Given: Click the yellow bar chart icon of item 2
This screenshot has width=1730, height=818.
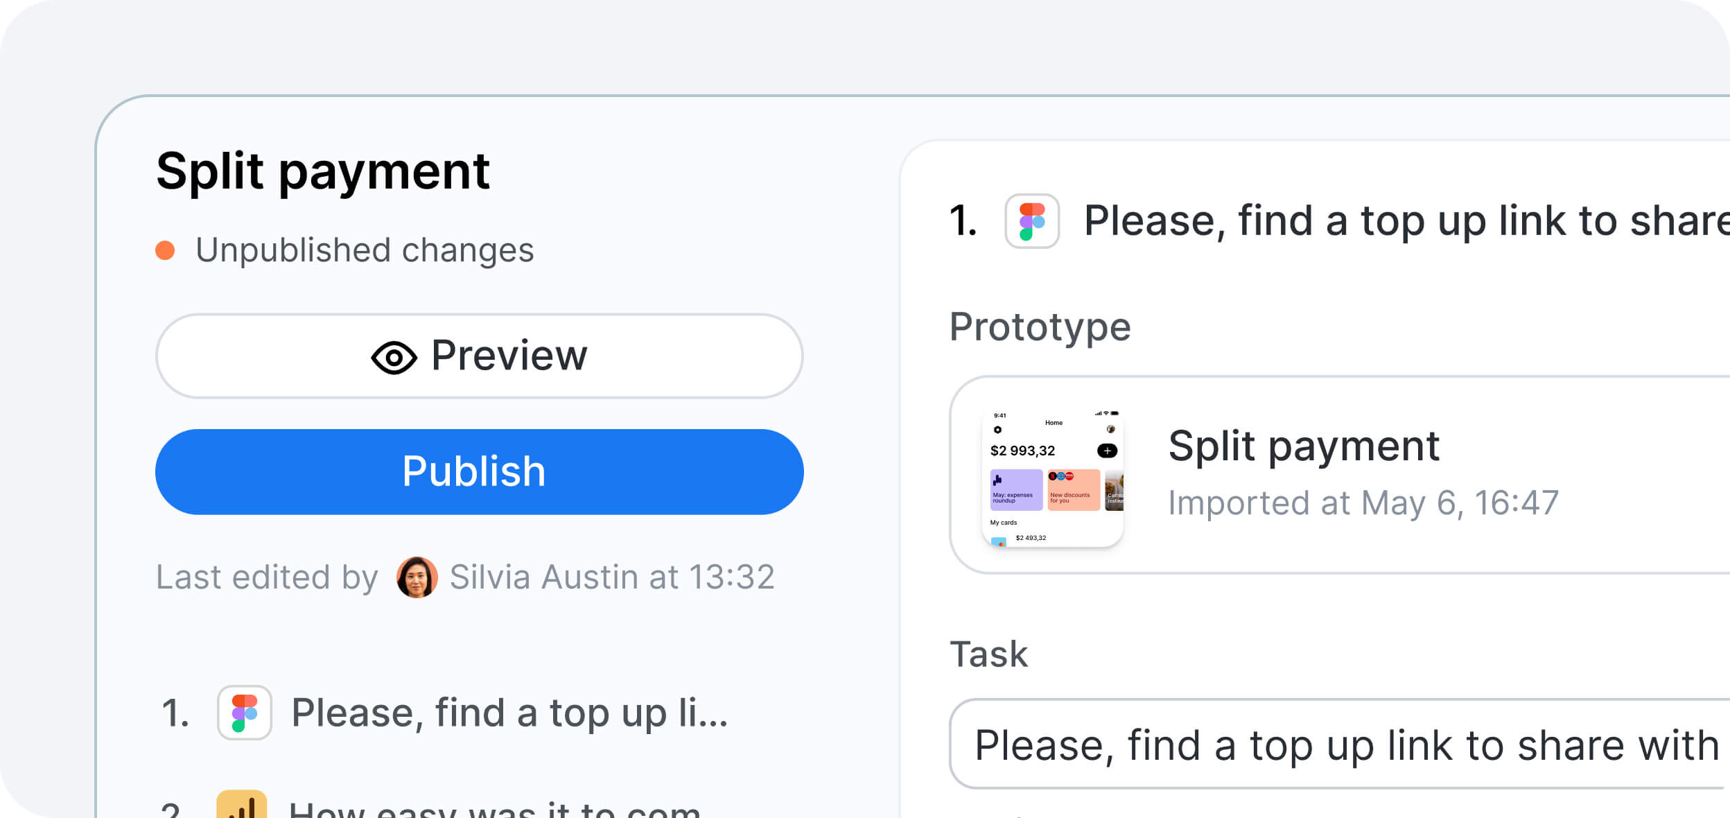Looking at the screenshot, I should tap(241, 806).
